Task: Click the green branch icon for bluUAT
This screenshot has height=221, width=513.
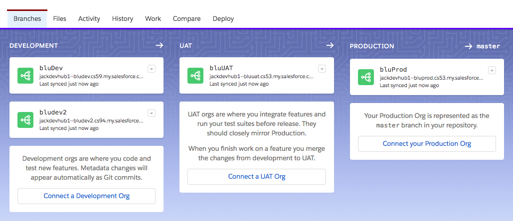Action: [x=195, y=76]
